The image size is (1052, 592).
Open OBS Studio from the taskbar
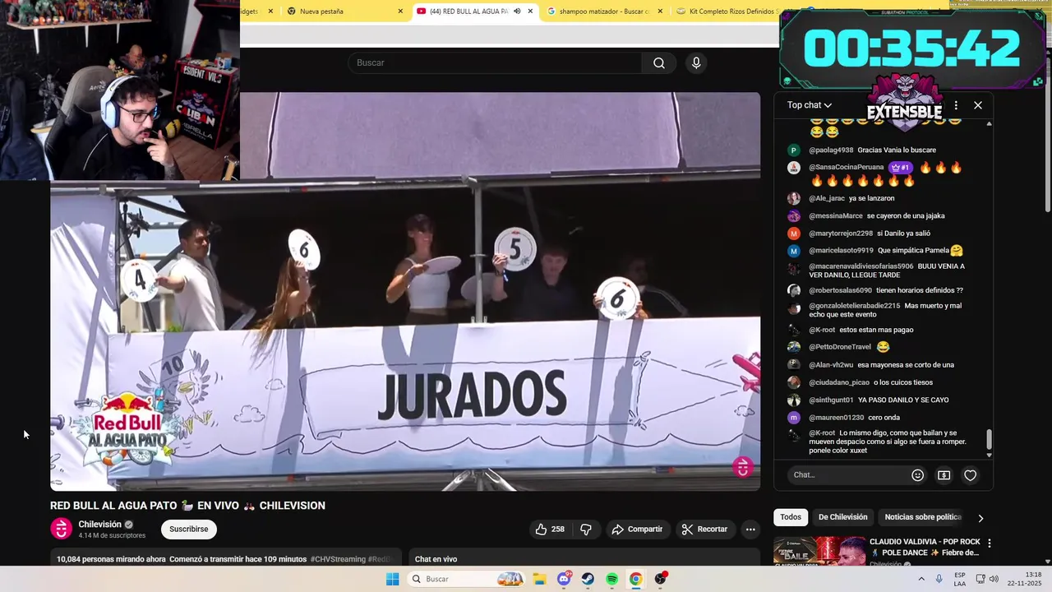[x=660, y=579]
